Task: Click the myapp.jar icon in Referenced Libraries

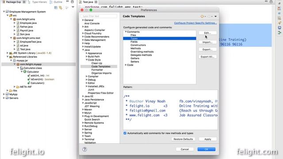Action: [x=15, y=61]
